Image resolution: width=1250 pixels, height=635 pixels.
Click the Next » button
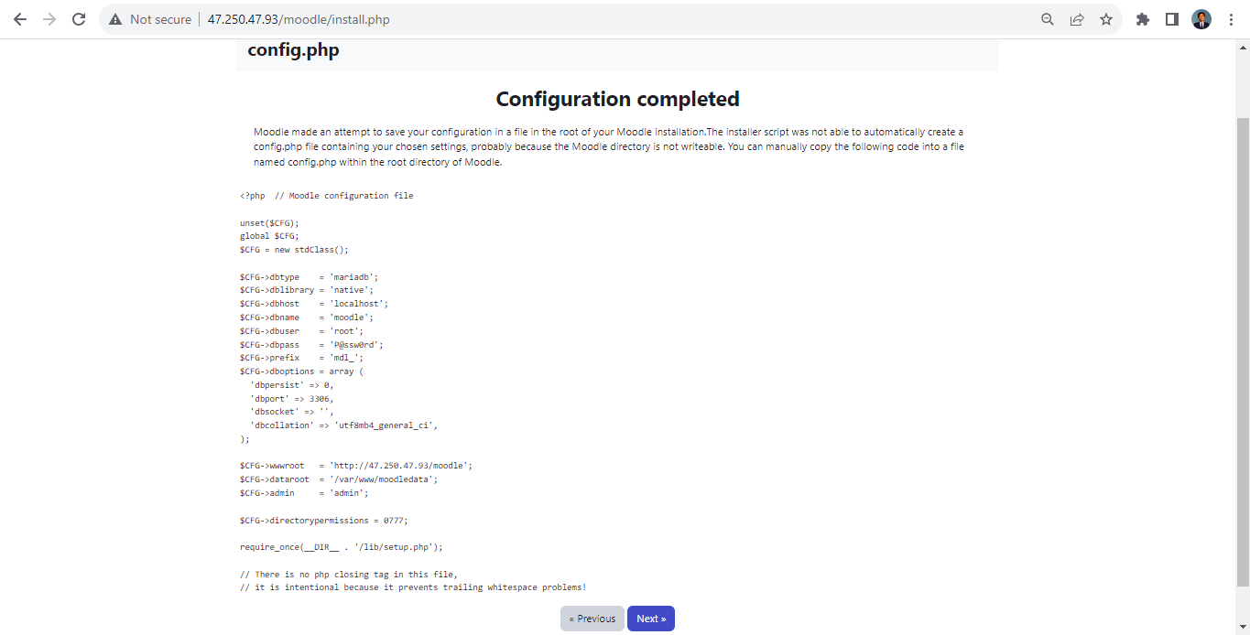(x=651, y=619)
